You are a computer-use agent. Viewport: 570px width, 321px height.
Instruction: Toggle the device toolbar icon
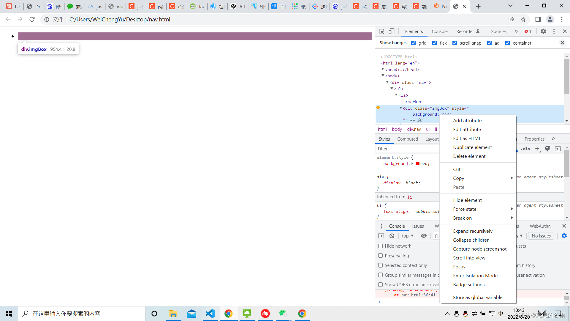click(x=392, y=31)
